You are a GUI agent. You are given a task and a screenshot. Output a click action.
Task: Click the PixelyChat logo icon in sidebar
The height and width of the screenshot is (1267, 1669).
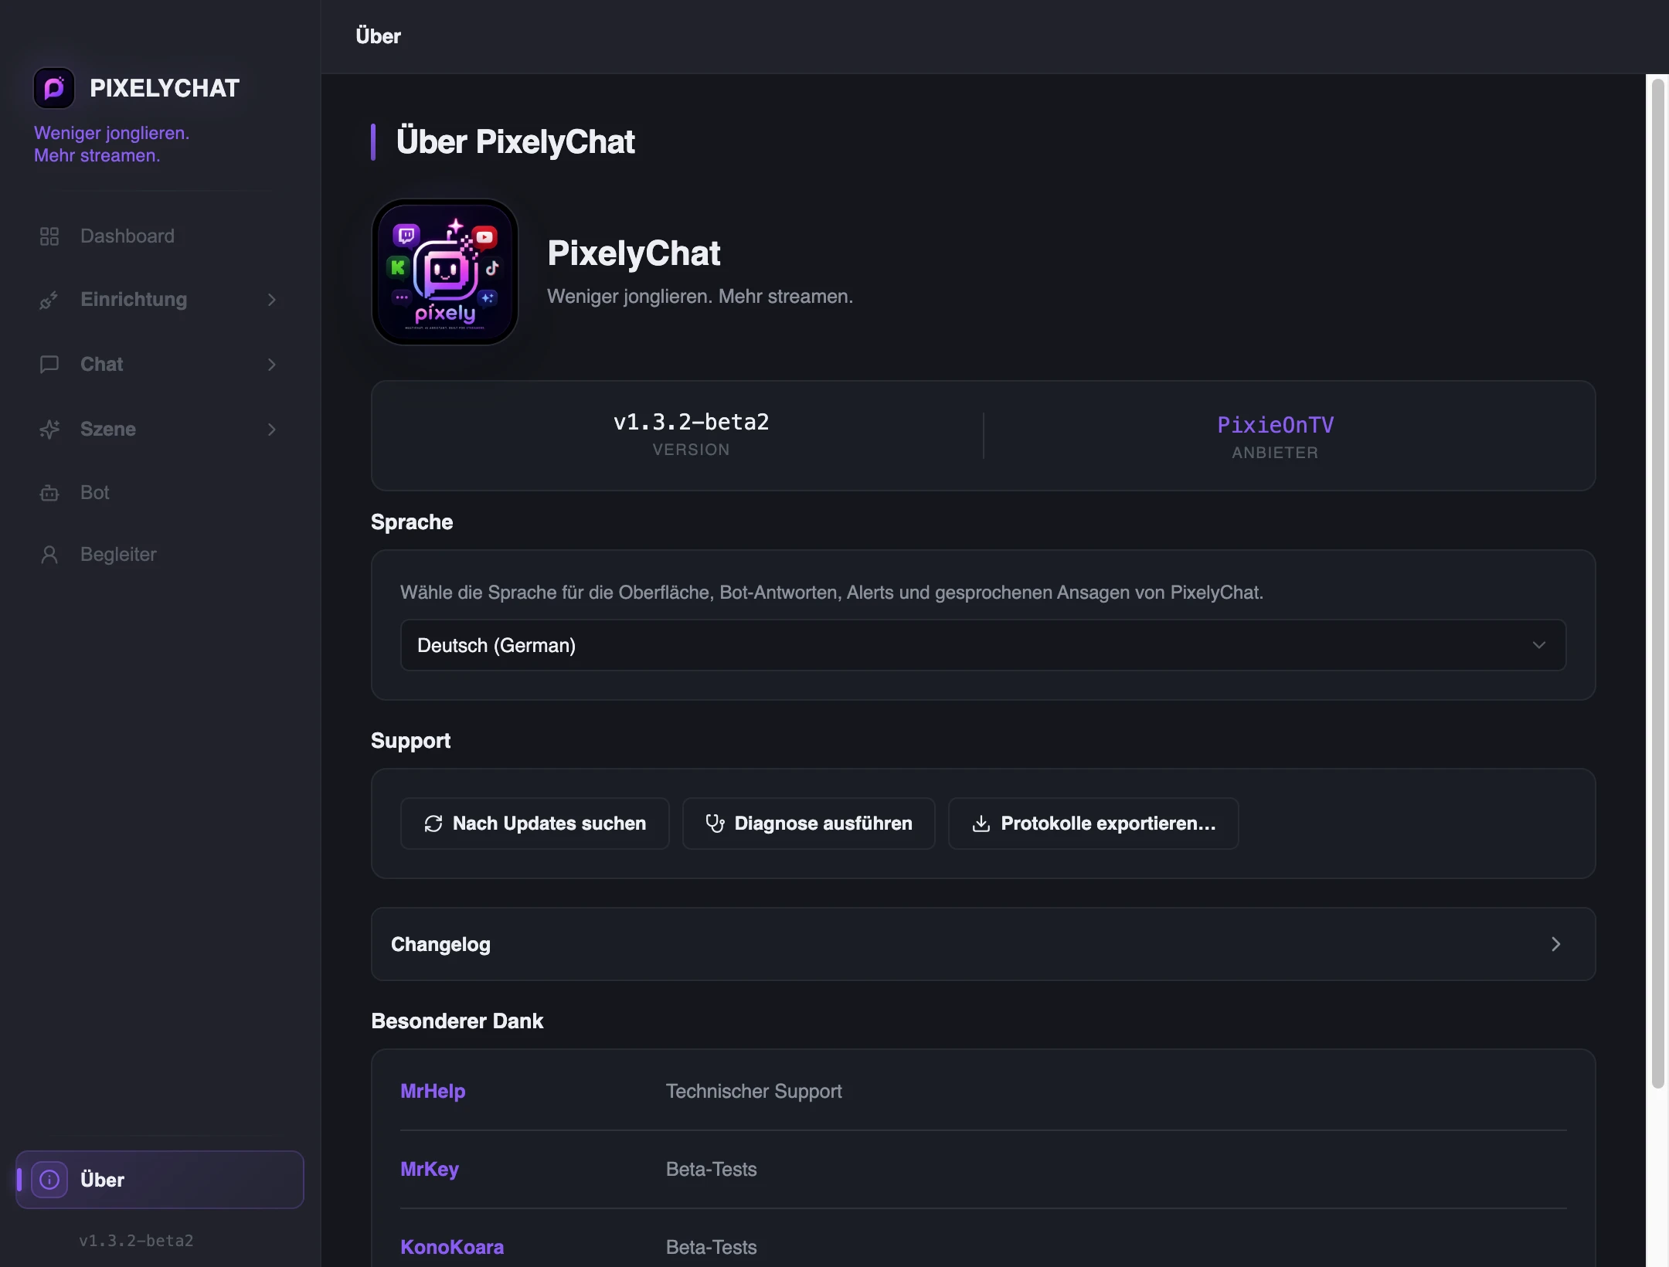pyautogui.click(x=54, y=88)
